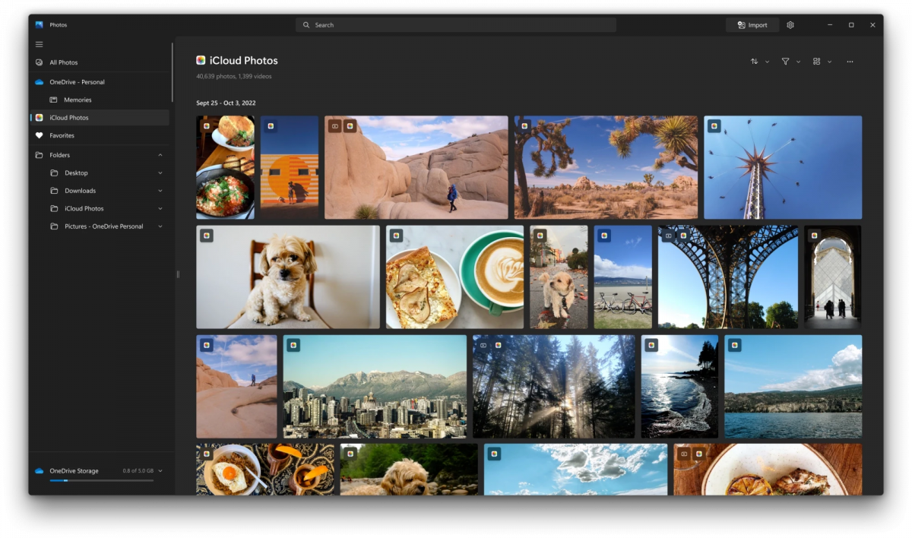This screenshot has height=538, width=912.
Task: Open Favorites in sidebar
Action: (100, 135)
